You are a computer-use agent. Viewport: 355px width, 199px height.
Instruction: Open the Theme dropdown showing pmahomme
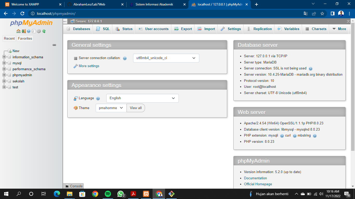pos(111,108)
